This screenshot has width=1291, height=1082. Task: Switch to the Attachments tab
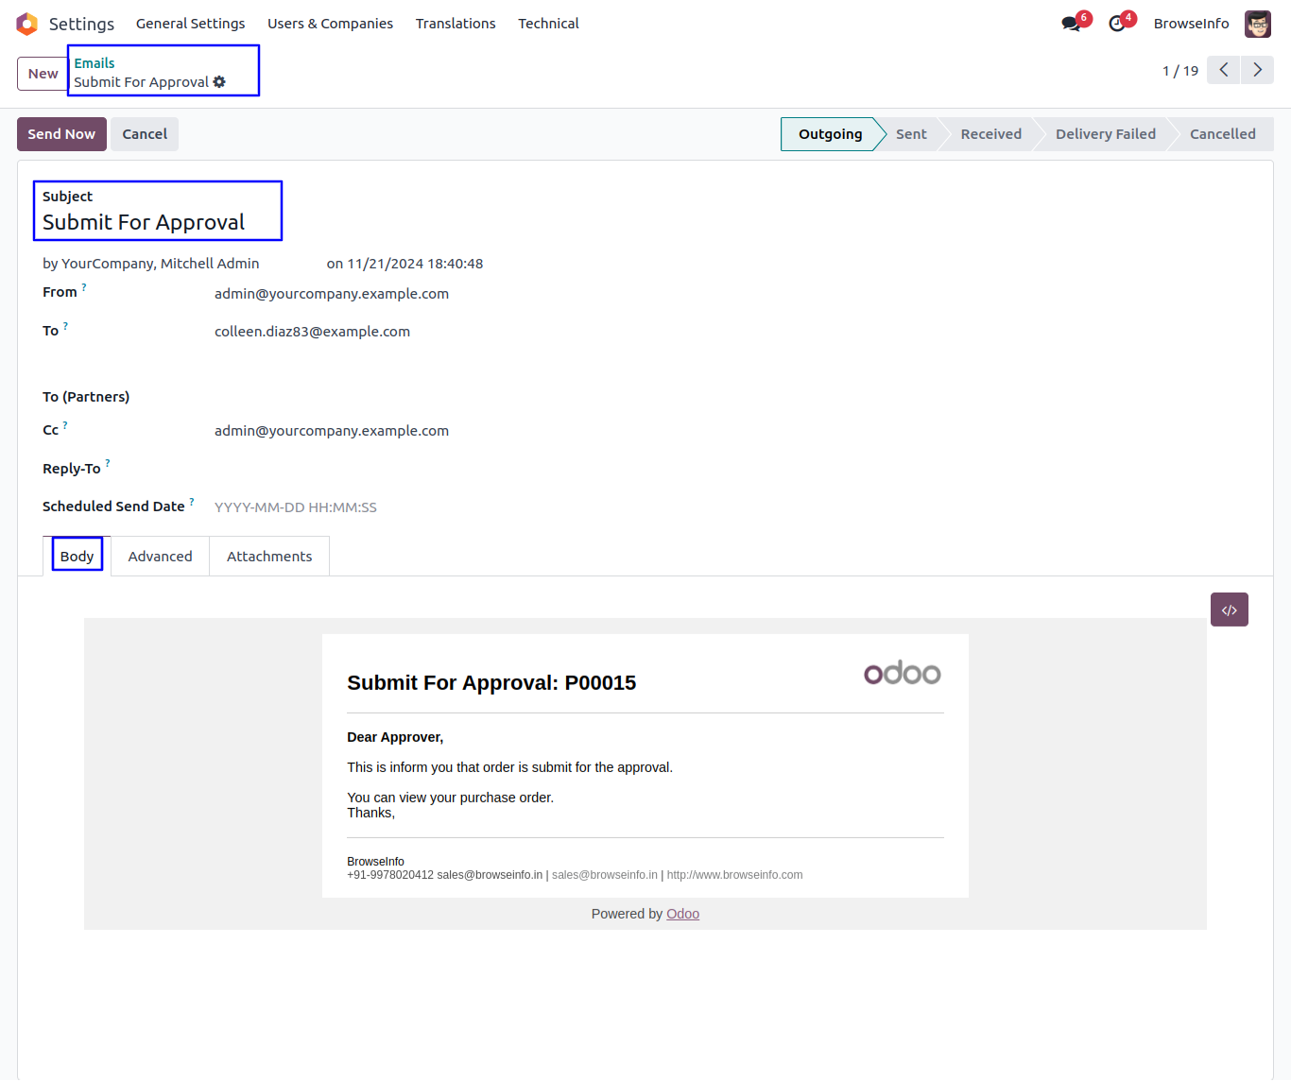point(269,557)
